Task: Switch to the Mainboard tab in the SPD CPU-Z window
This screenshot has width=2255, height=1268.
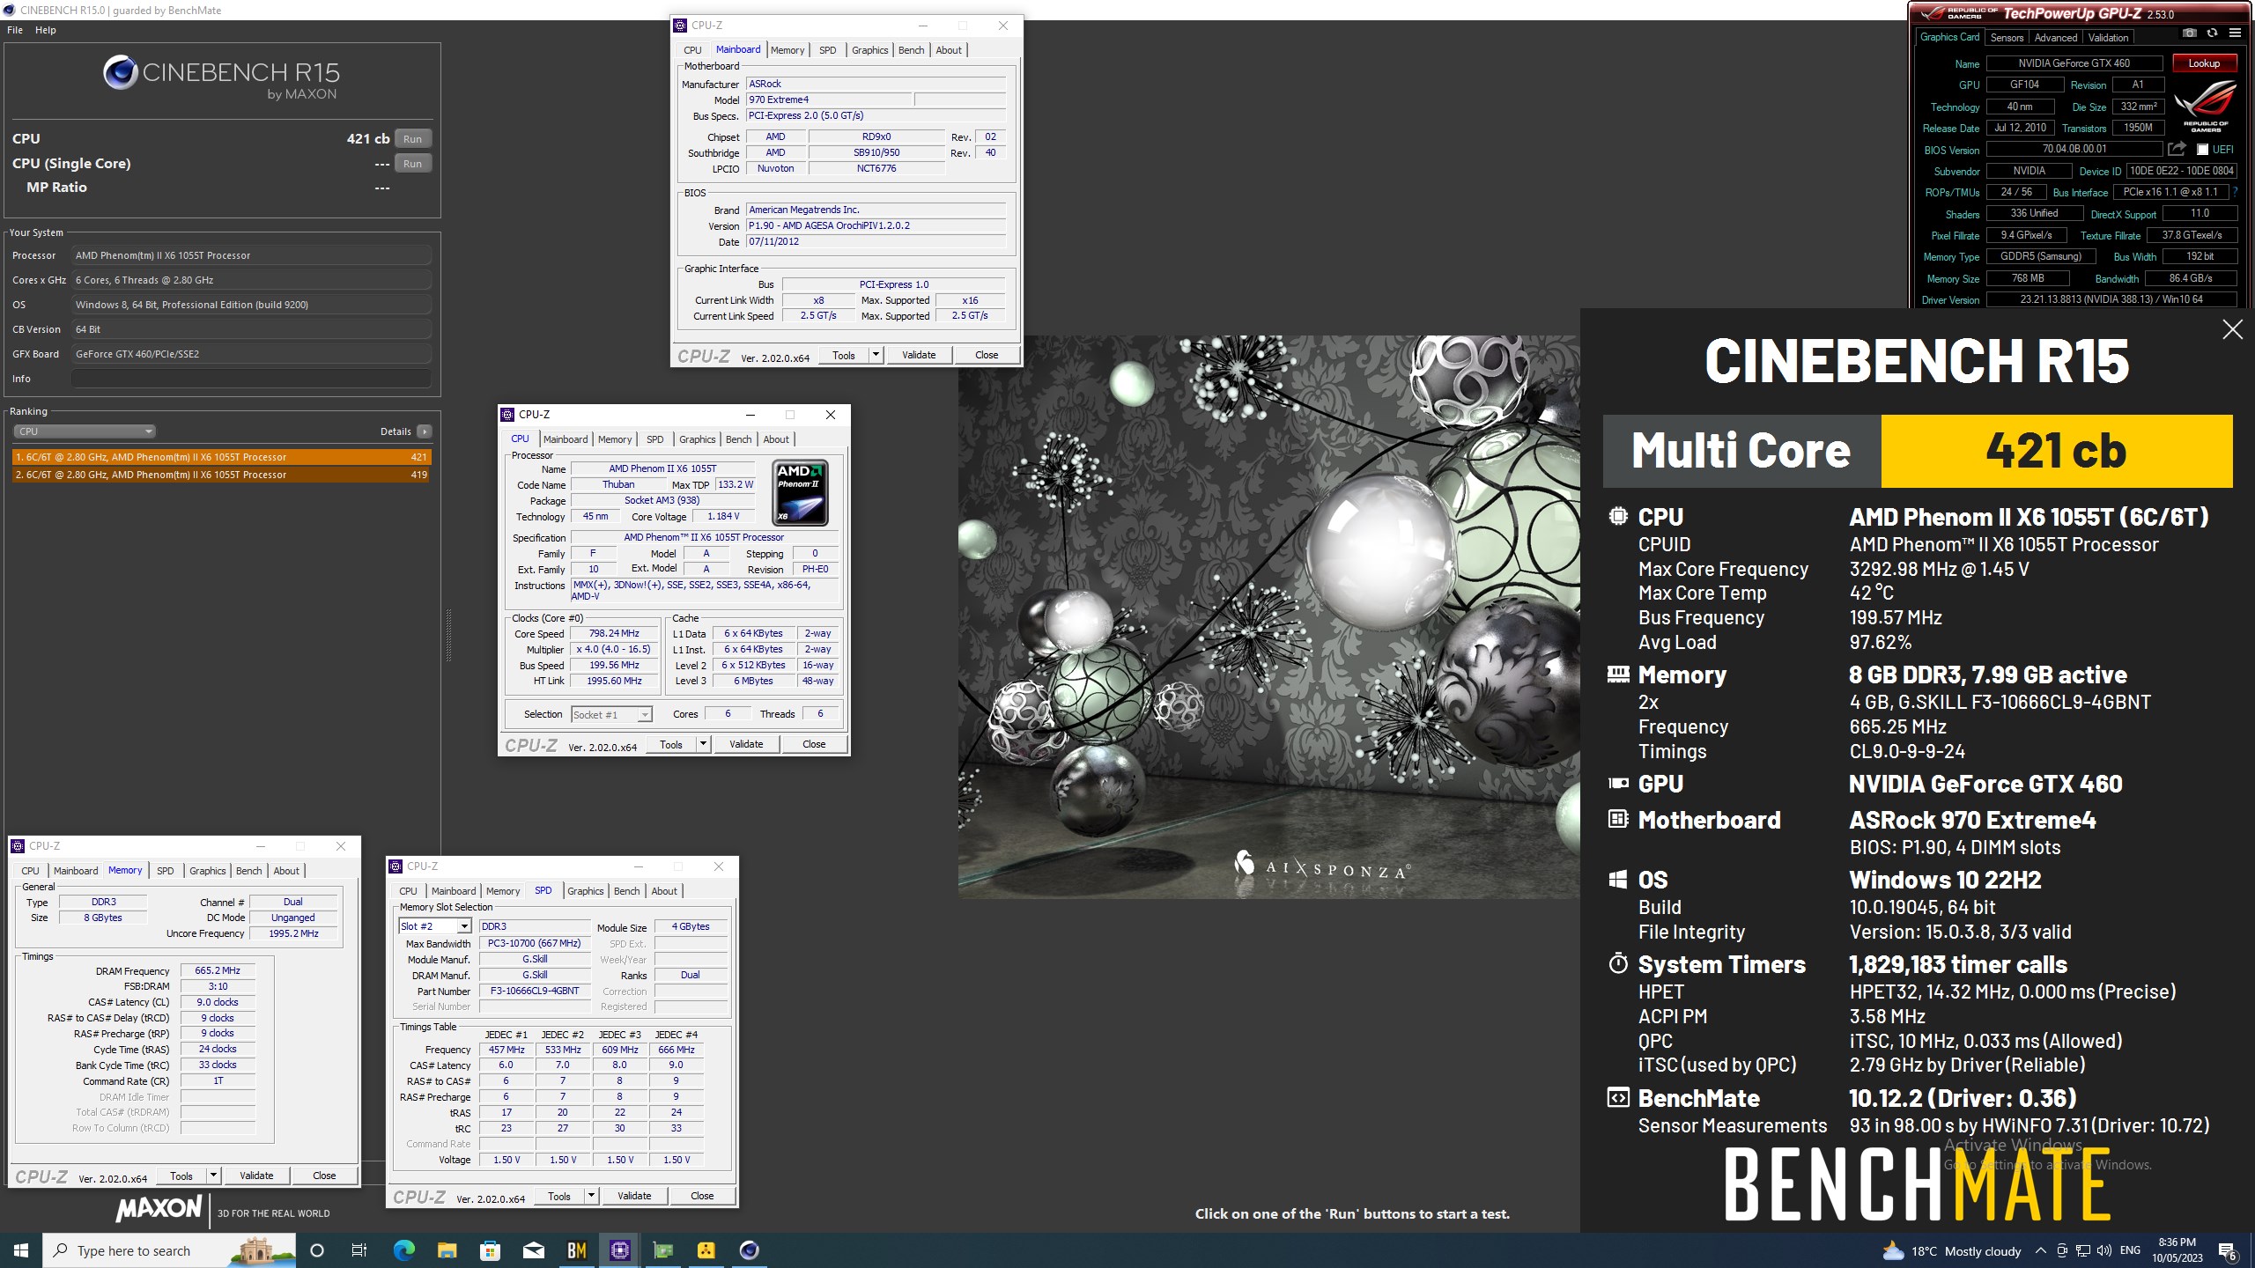Action: (454, 891)
